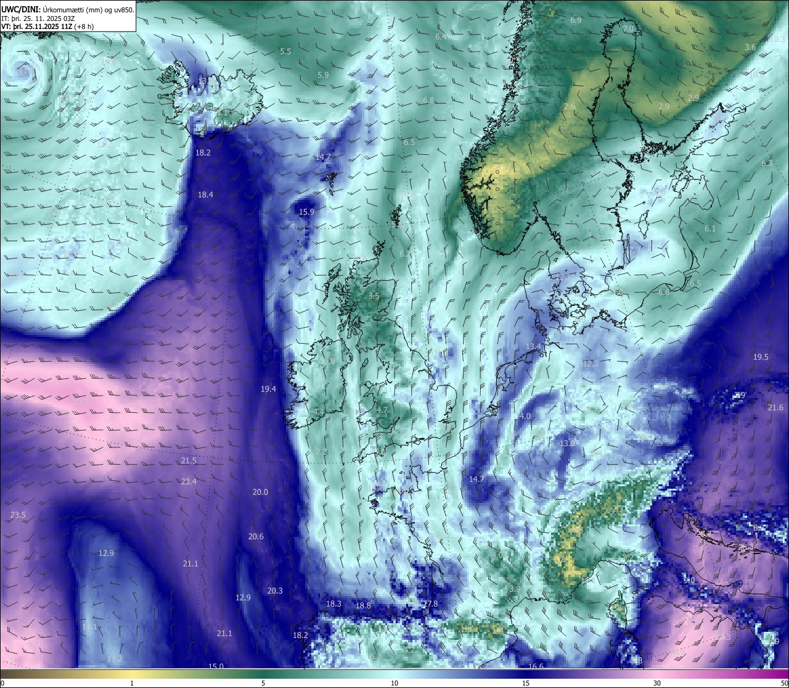Click the 20.3 value label
The image size is (789, 688).
(x=275, y=591)
